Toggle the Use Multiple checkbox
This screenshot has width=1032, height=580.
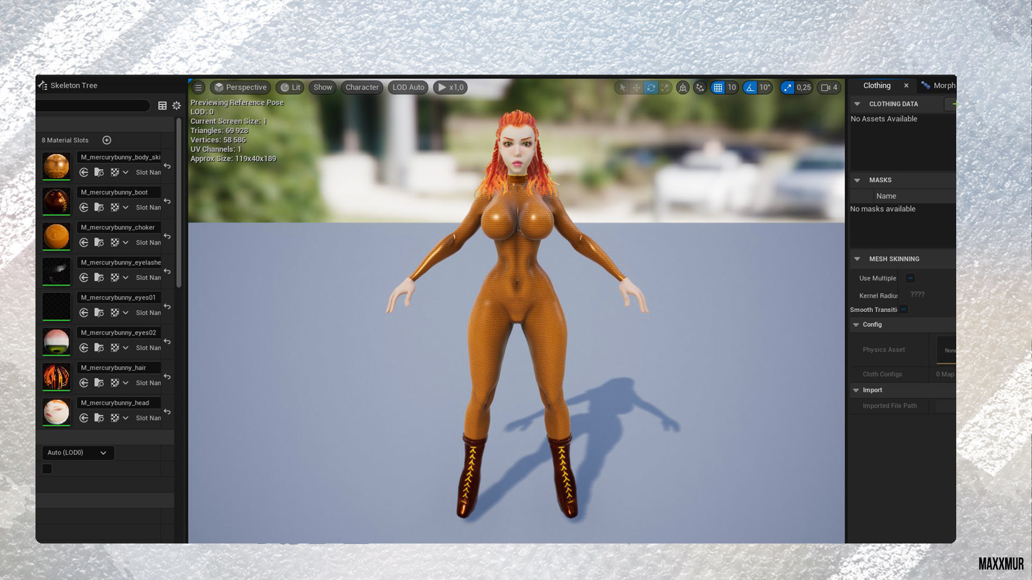pos(910,278)
